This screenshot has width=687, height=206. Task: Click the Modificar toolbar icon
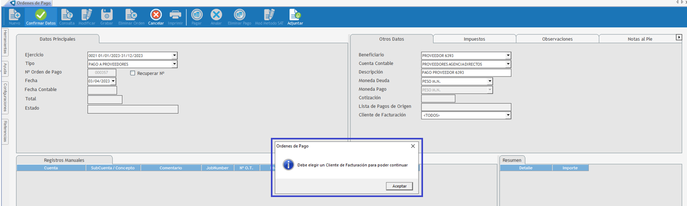[87, 15]
